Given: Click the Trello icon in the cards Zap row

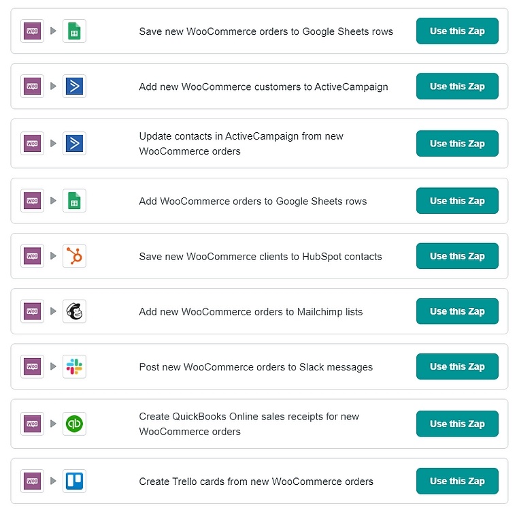Looking at the screenshot, I should coord(74,481).
